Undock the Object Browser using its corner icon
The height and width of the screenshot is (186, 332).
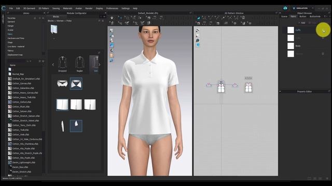329,13
